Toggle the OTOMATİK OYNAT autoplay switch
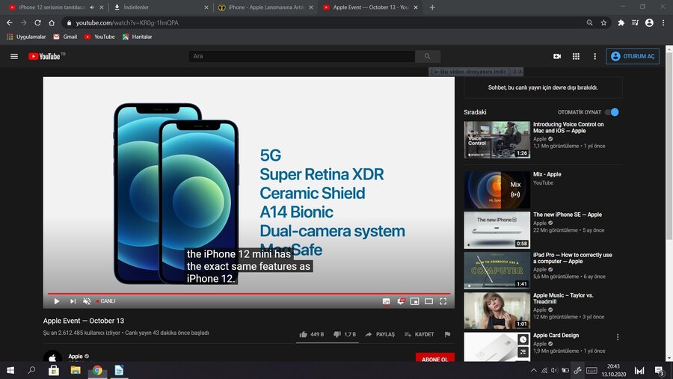The image size is (673, 379). pos(612,112)
